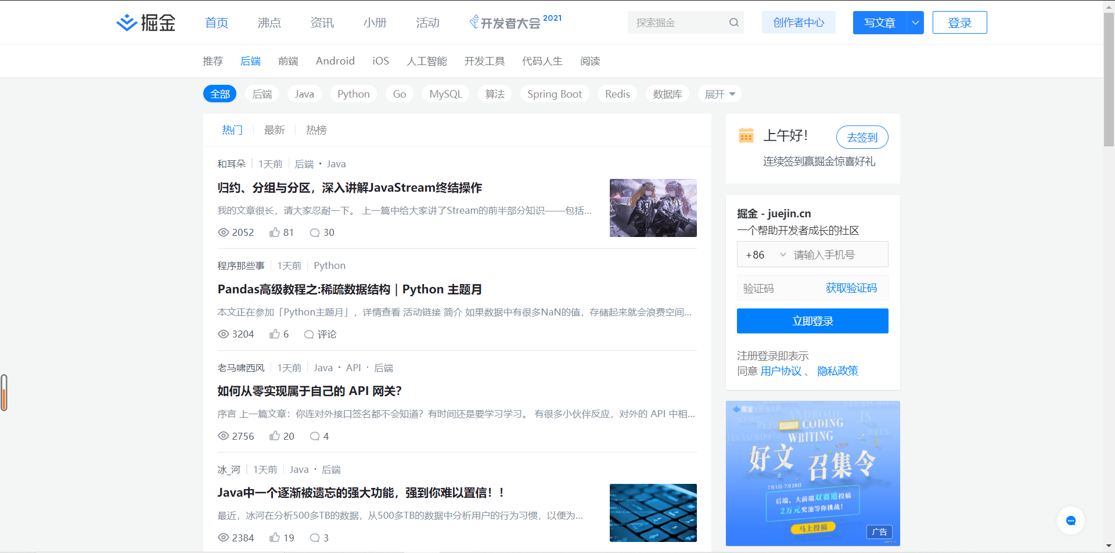This screenshot has height=553, width=1115.
Task: Filter by Redis tag pill
Action: pyautogui.click(x=617, y=94)
